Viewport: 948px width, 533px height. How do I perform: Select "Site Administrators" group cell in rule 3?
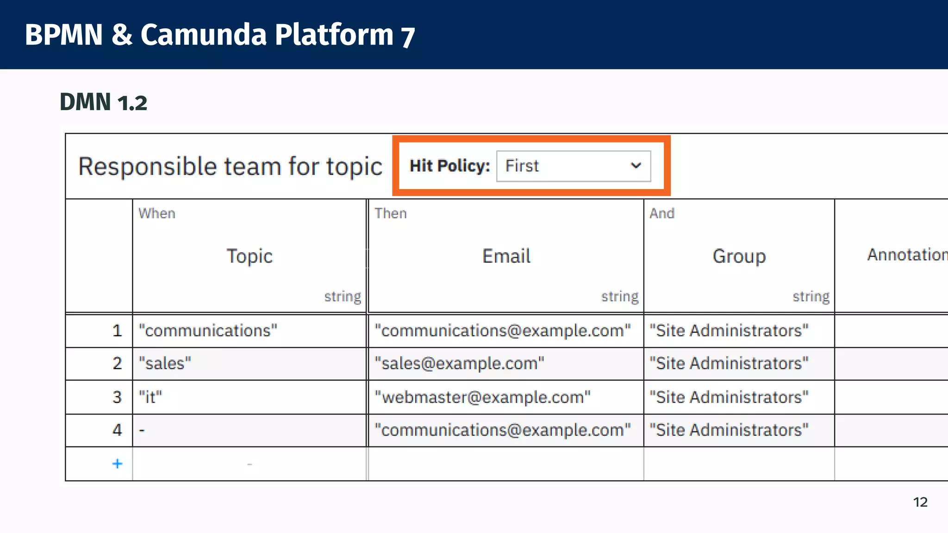(x=739, y=397)
